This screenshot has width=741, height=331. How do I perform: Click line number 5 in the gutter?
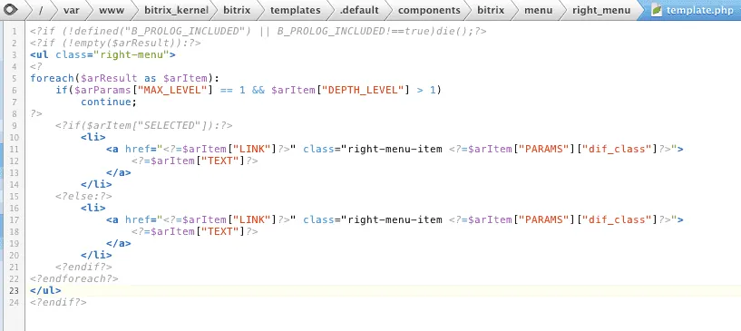click(15, 78)
